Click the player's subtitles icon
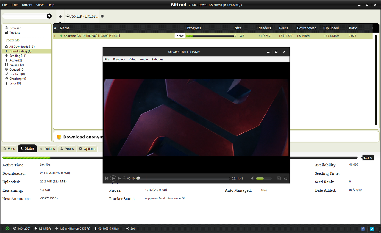 tap(279, 179)
